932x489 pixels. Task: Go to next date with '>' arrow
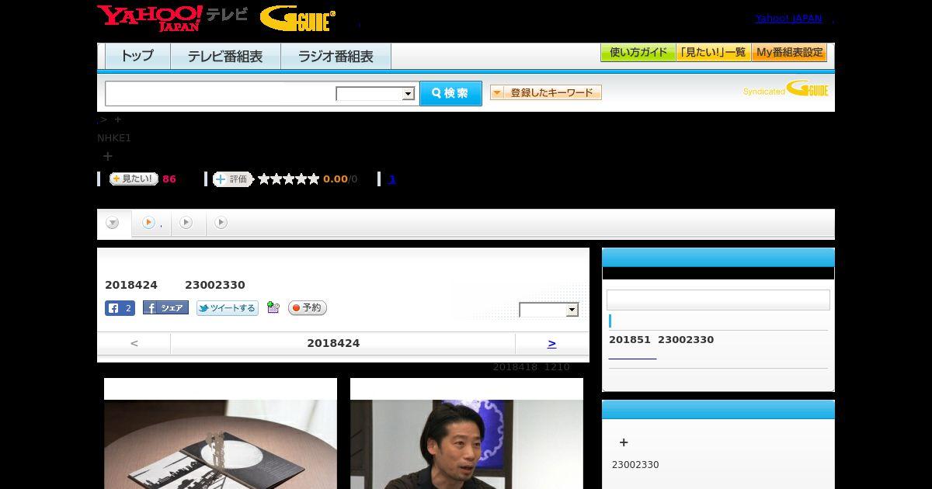point(551,343)
